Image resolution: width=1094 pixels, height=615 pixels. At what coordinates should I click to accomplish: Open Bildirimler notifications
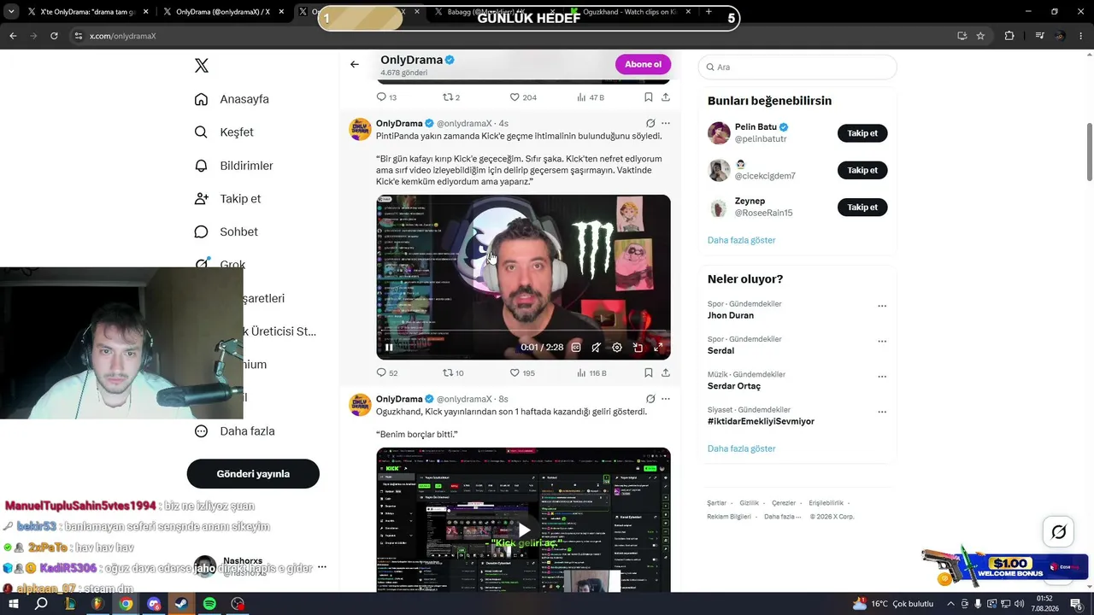pyautogui.click(x=233, y=166)
